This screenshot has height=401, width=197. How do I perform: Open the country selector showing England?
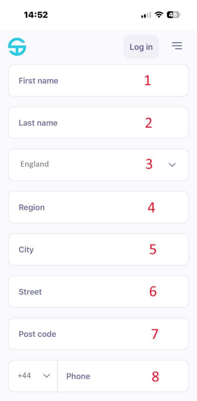[x=98, y=165]
